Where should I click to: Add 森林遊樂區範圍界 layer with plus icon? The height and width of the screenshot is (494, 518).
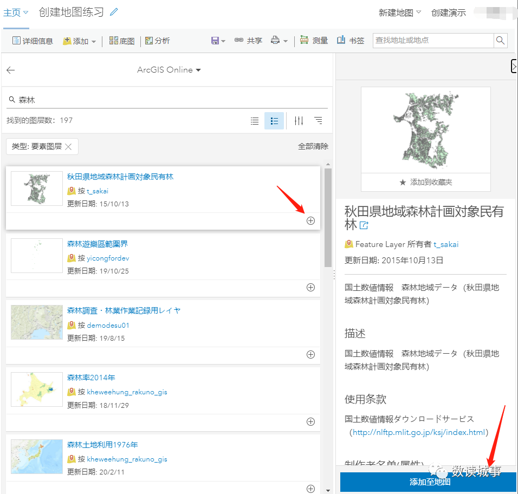310,287
